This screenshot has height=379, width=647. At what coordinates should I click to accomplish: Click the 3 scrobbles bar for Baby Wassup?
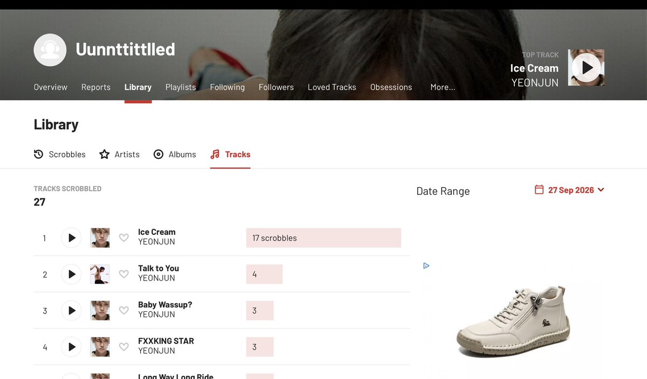[260, 311]
